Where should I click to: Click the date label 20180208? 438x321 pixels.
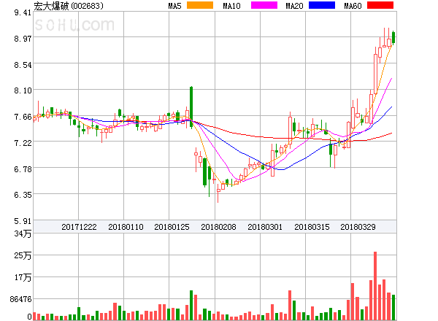tap(218, 227)
